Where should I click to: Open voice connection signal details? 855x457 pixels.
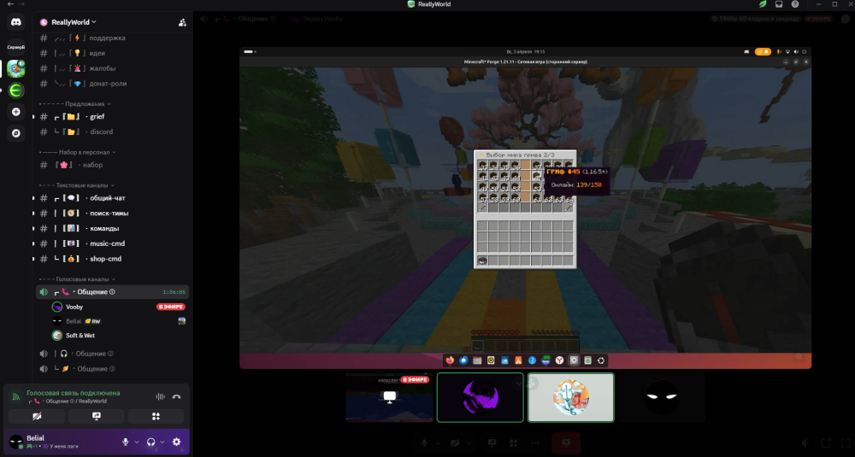[x=15, y=397]
